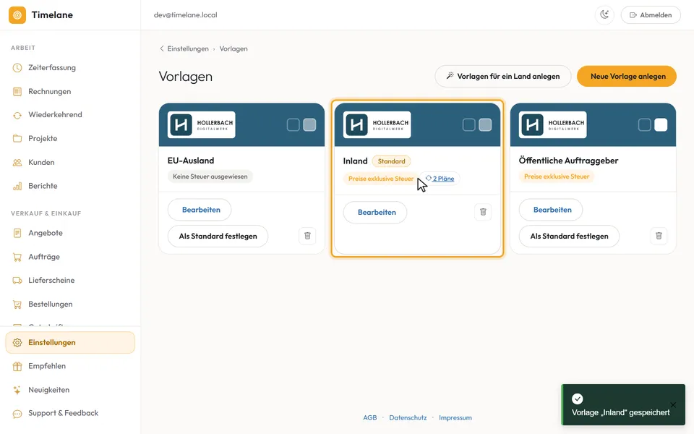Select Support & Feedback in the sidebar

pos(70,413)
